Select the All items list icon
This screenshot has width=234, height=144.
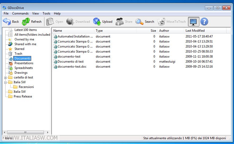(10, 35)
